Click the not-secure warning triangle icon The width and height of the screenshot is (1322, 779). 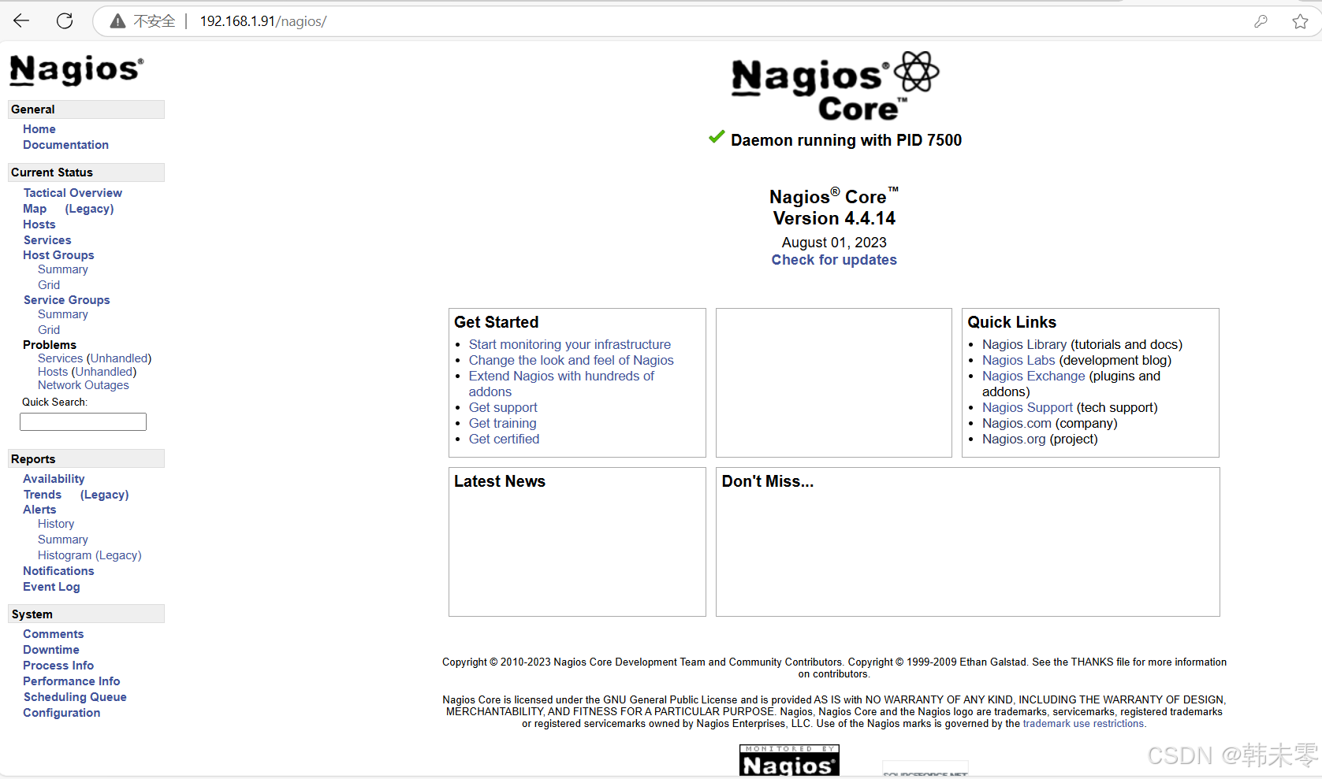click(x=117, y=21)
